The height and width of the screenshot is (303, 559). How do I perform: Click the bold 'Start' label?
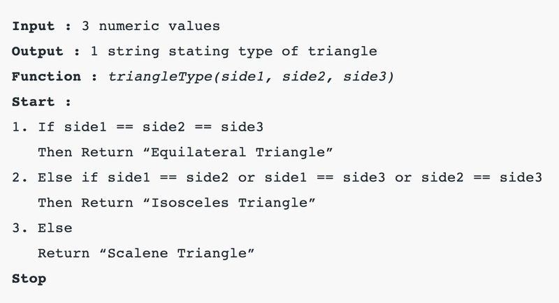coord(33,102)
